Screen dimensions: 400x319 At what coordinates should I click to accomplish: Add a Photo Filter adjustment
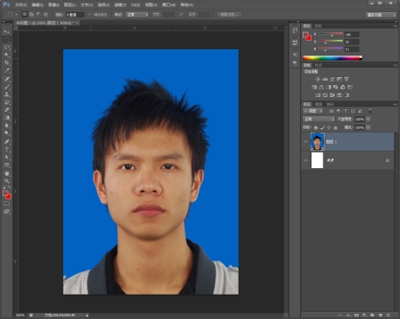(x=336, y=87)
